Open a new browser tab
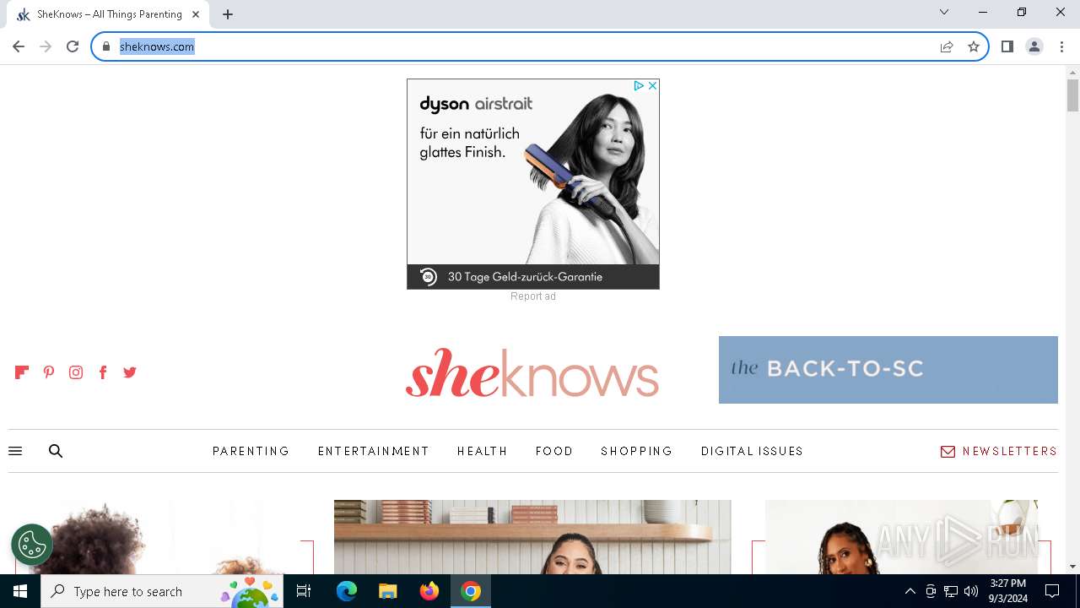The height and width of the screenshot is (608, 1080). [x=228, y=14]
